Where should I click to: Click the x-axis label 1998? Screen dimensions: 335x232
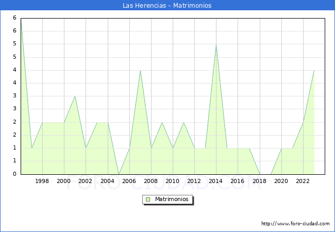(42, 181)
